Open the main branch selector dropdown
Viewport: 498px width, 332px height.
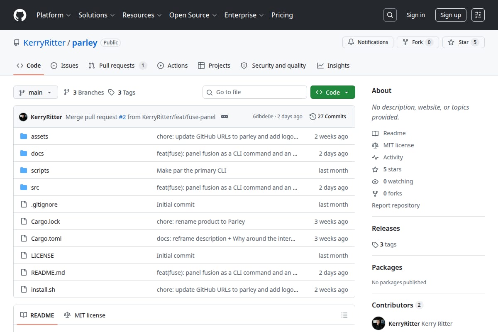point(35,93)
